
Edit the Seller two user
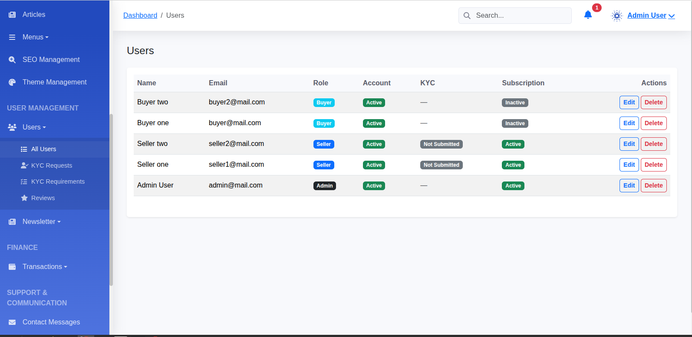click(x=629, y=144)
